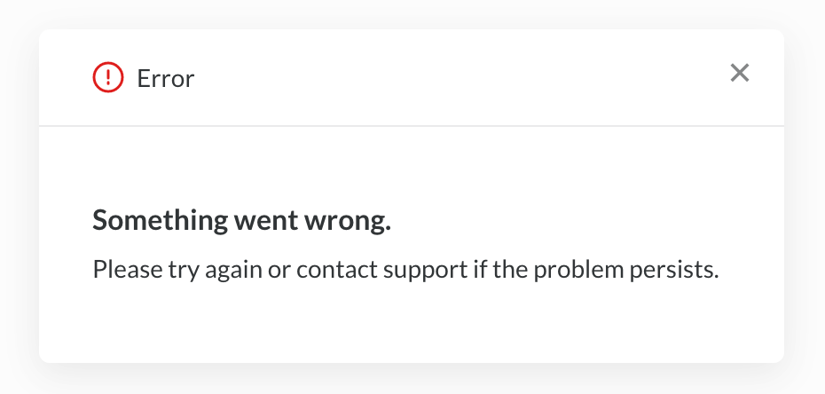Screen dimensions: 825x394
Task: Click the horizontal divider below the Error header
Action: tap(412, 126)
